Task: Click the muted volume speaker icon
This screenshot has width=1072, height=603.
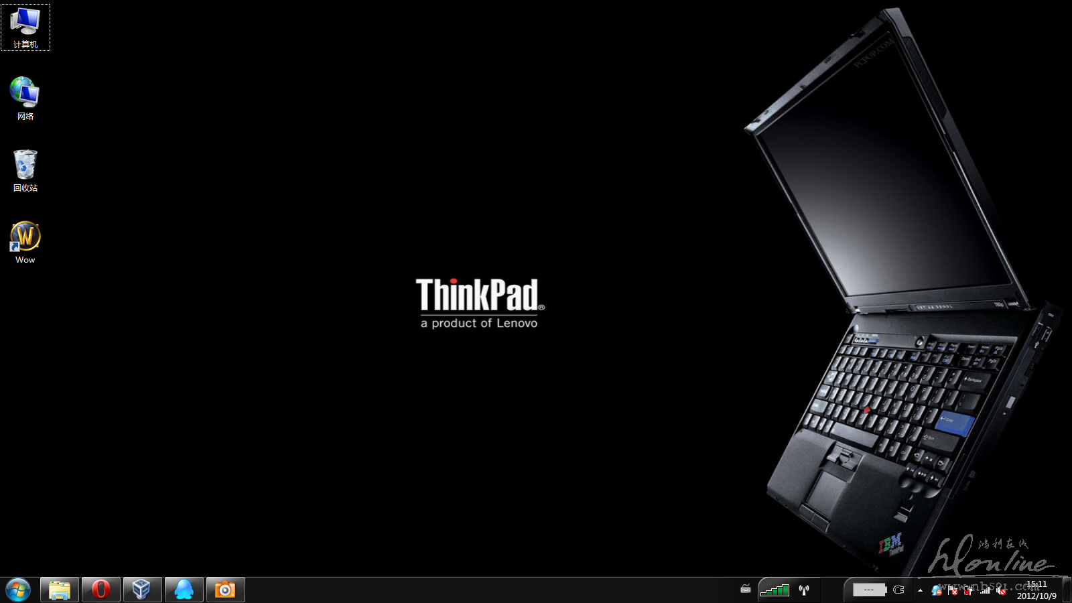Action: coord(1001,590)
